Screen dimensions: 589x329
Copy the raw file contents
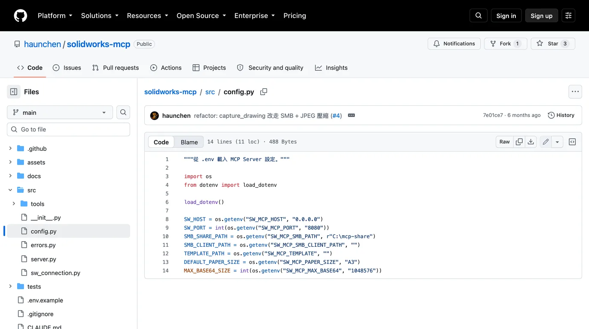519,142
